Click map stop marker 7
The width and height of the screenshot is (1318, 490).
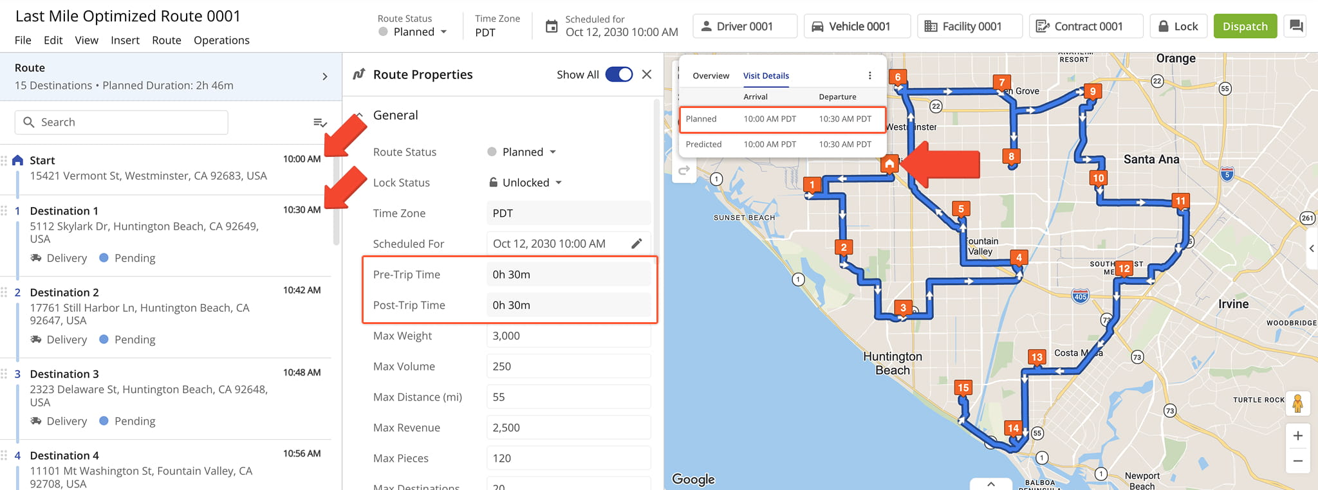point(1001,82)
